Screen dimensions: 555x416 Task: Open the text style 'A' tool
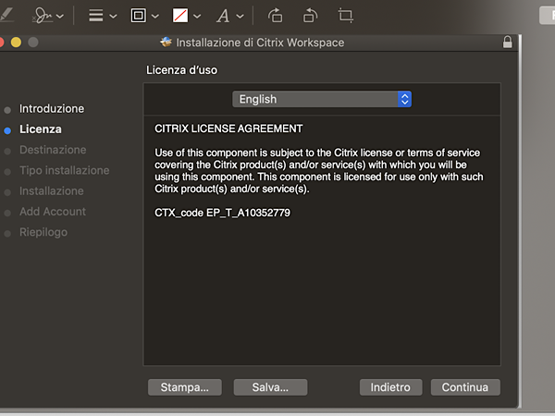(223, 16)
